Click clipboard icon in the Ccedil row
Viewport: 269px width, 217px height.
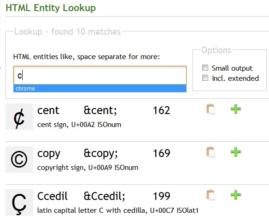click(211, 195)
